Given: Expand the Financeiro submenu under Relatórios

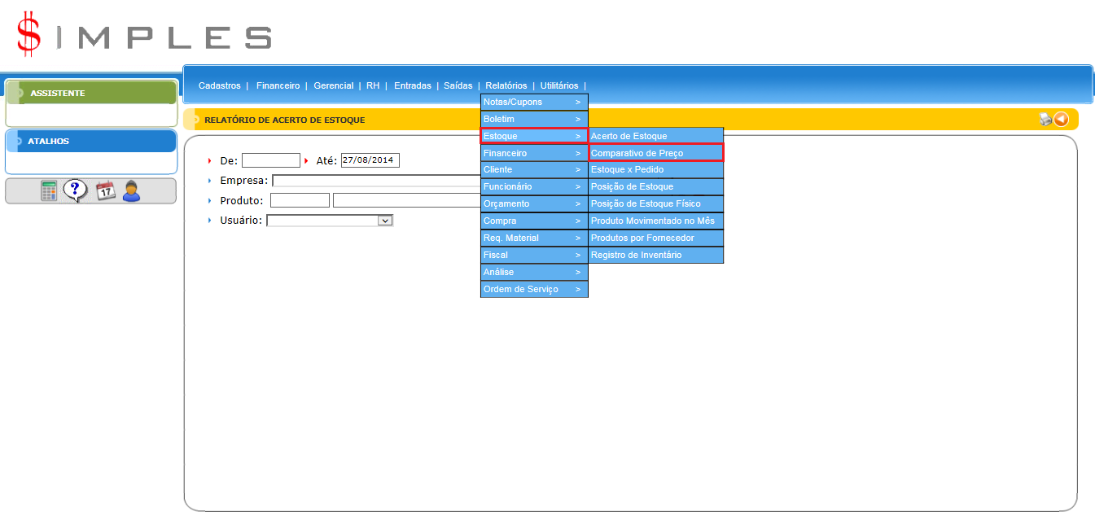Looking at the screenshot, I should click(x=533, y=153).
